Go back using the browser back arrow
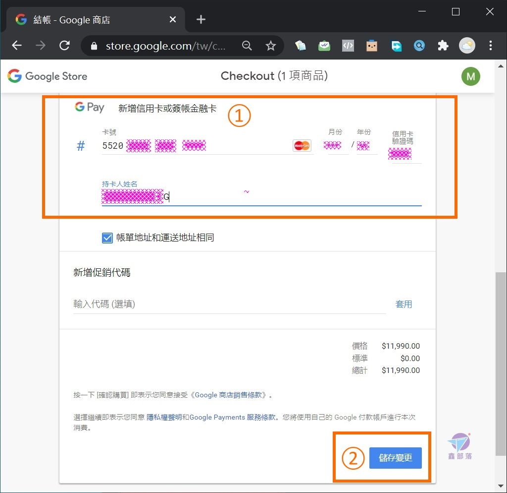The width and height of the screenshot is (507, 493). pos(17,45)
